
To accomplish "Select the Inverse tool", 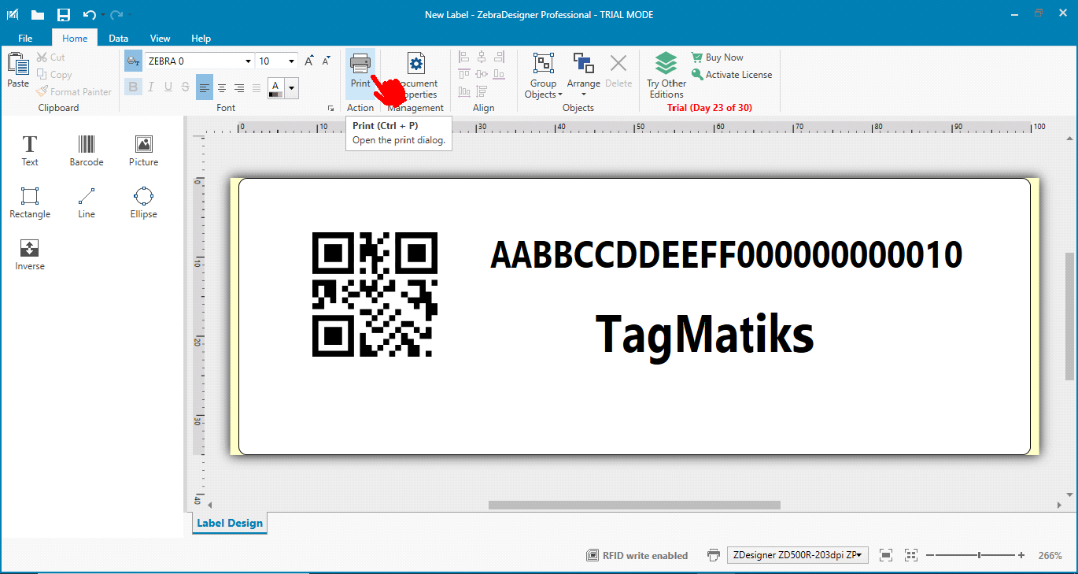I will pos(30,254).
